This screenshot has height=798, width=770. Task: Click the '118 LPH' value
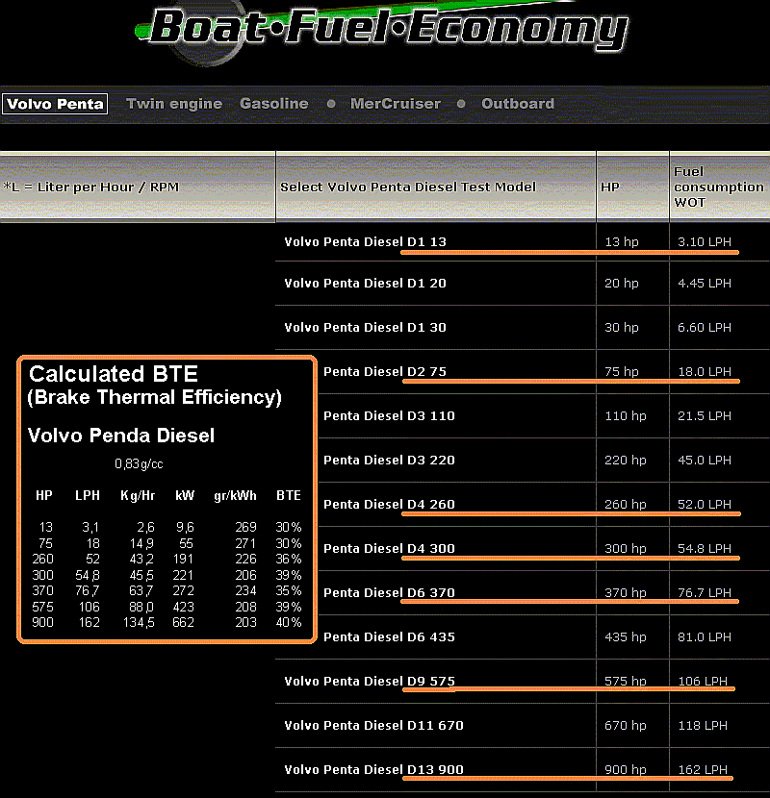pyautogui.click(x=703, y=726)
